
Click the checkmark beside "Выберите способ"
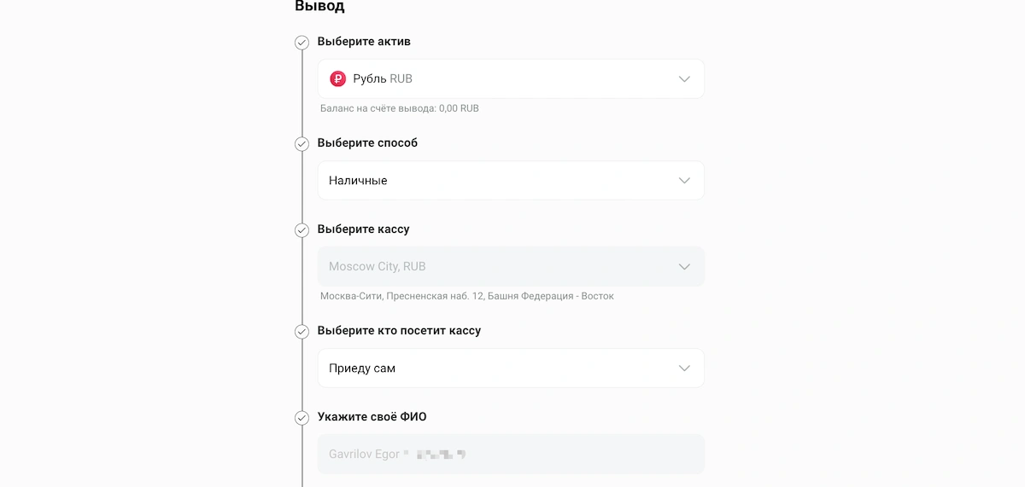point(302,144)
